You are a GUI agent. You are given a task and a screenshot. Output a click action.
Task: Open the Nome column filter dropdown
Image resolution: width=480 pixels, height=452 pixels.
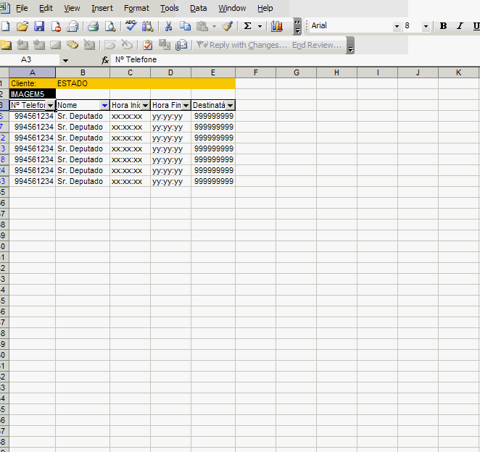pos(104,106)
